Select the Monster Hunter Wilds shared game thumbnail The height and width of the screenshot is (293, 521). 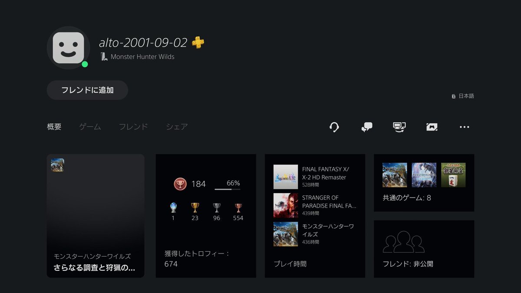pyautogui.click(x=395, y=175)
